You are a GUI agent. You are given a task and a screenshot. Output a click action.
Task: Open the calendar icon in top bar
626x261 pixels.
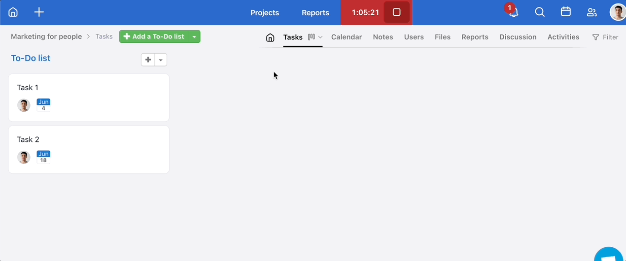566,12
